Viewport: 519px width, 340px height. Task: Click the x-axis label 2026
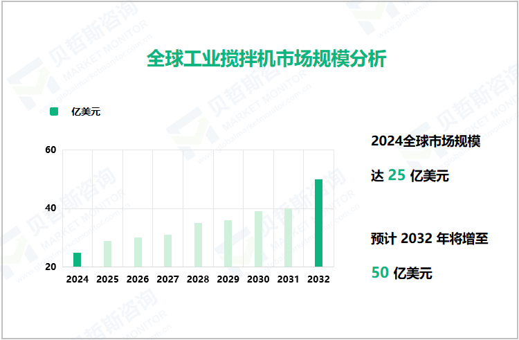(138, 280)
